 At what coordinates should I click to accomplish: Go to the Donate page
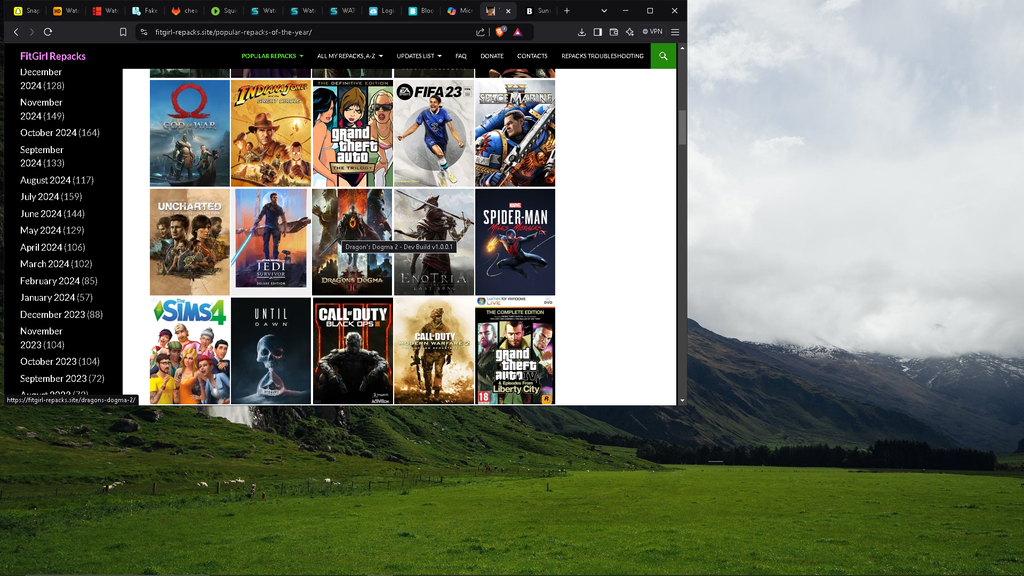coord(492,56)
